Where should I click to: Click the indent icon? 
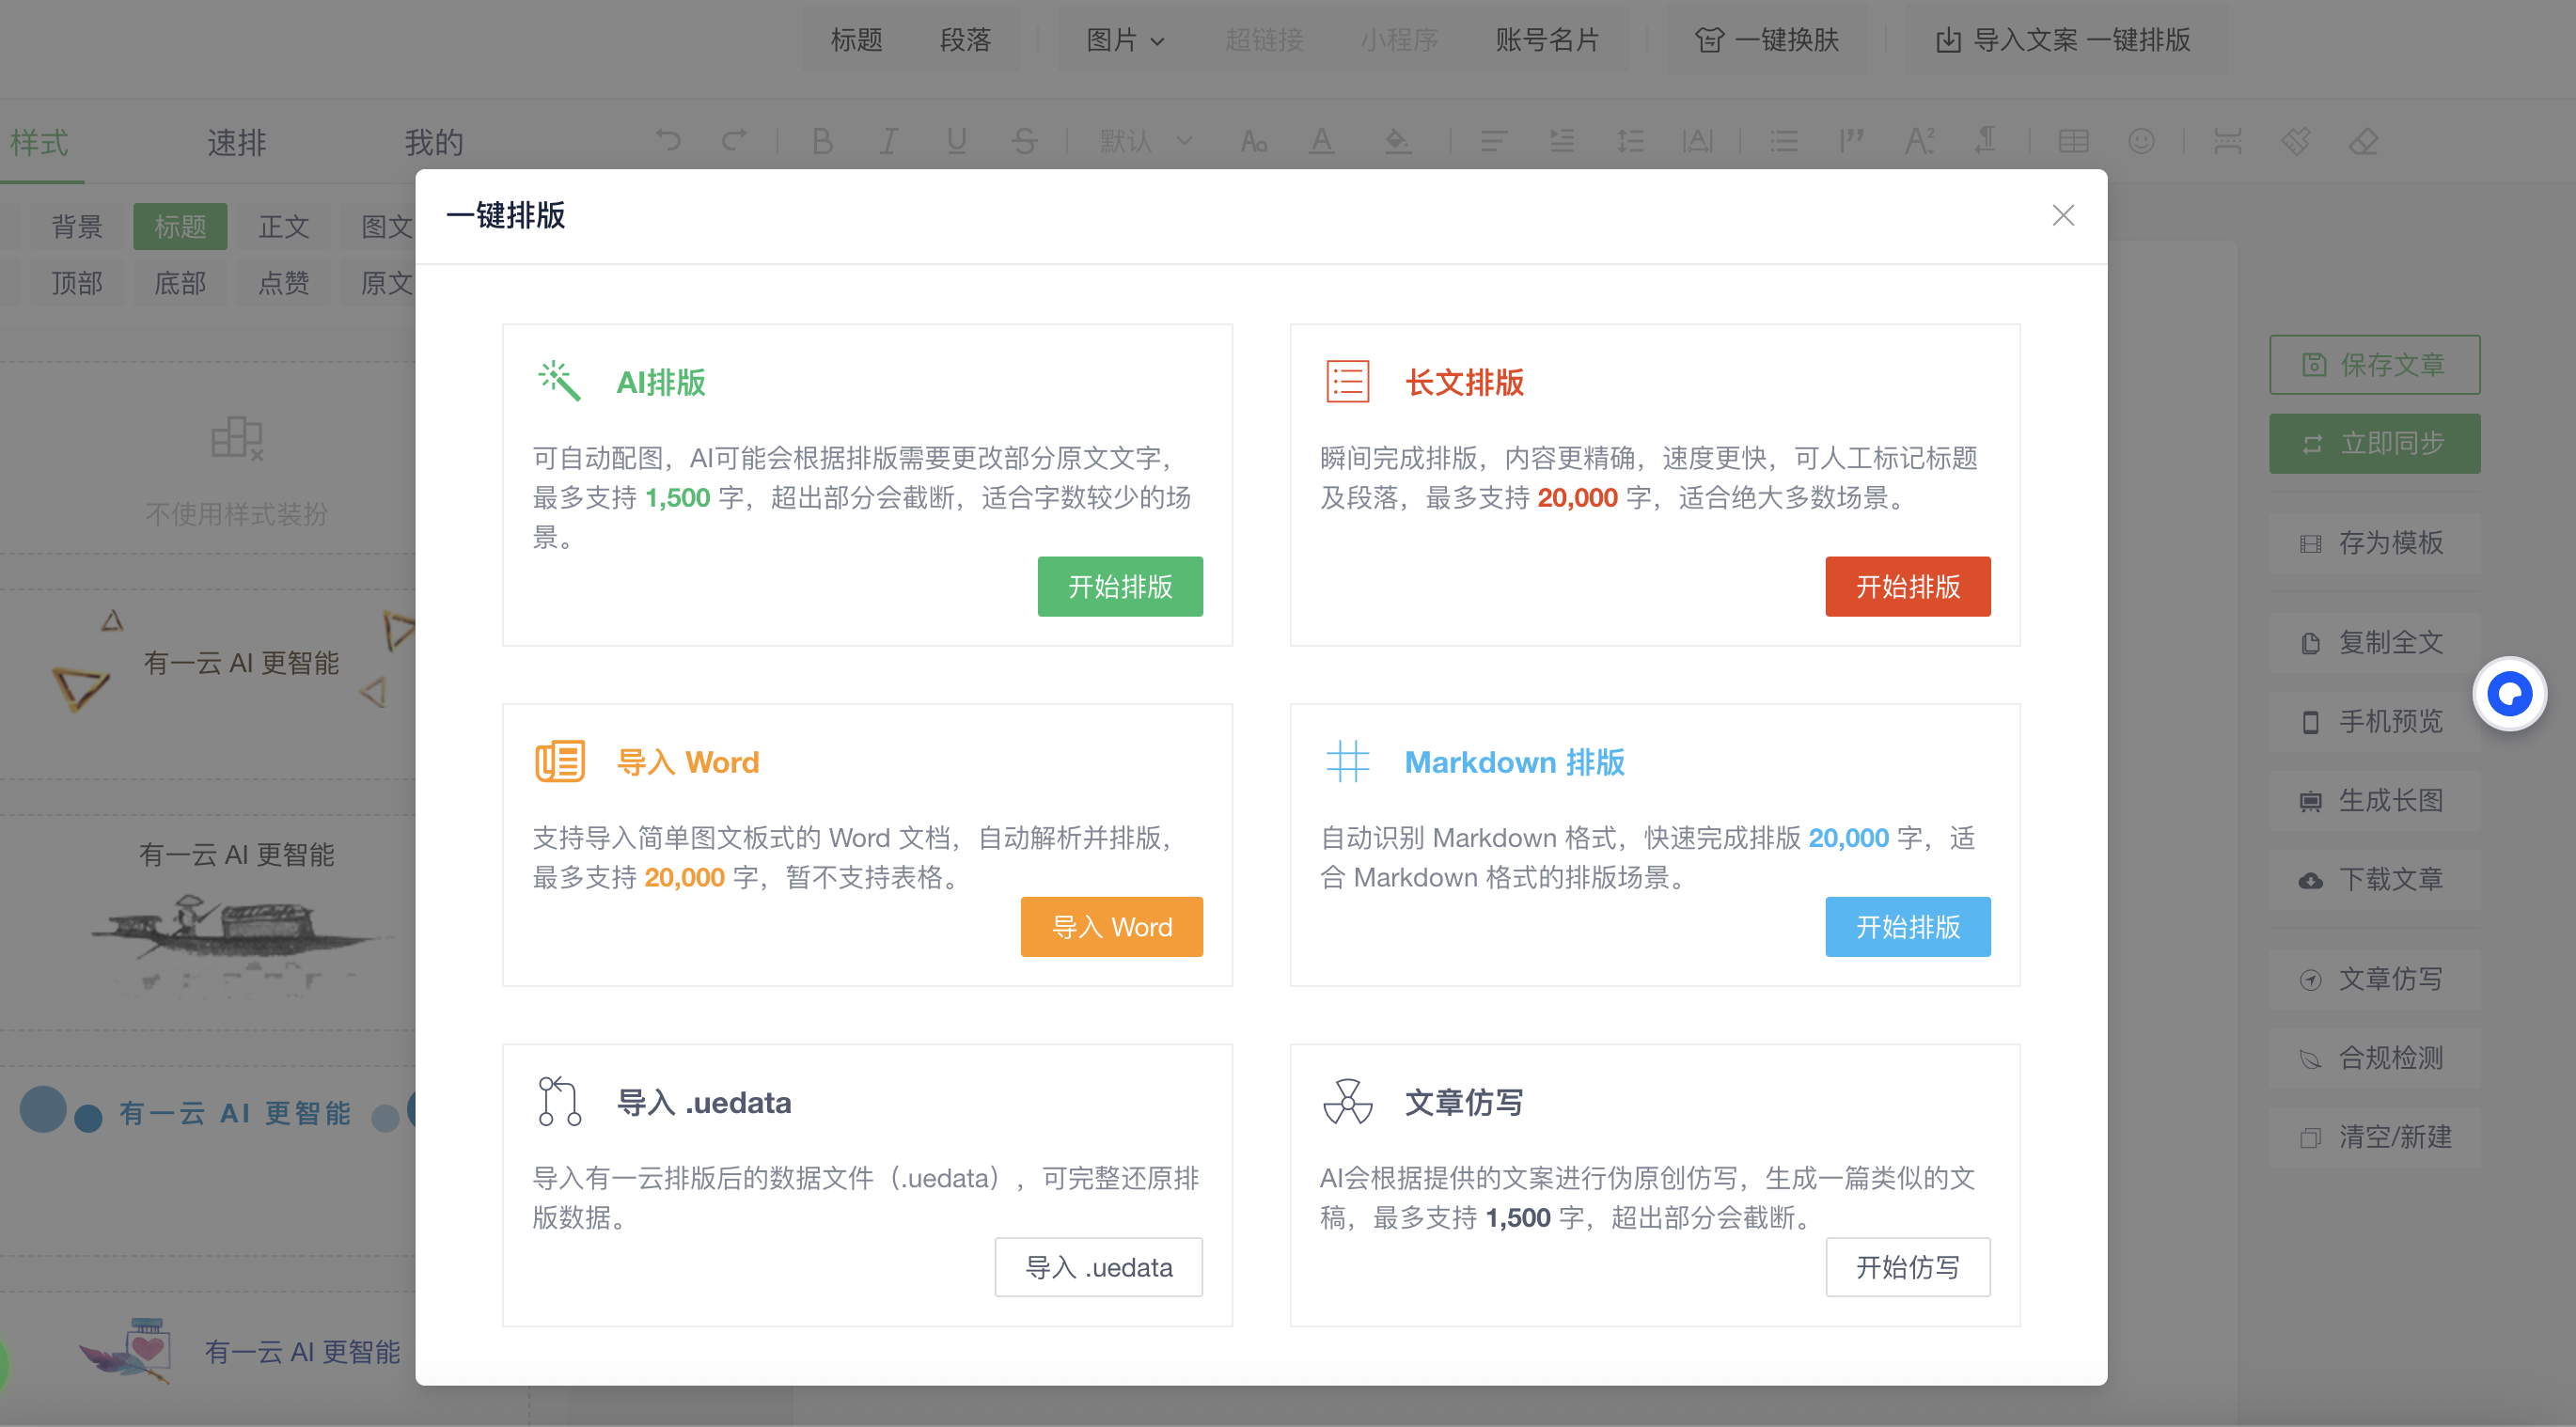tap(1562, 141)
